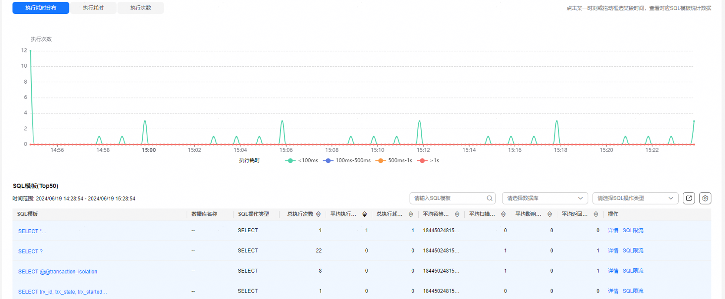Sort table by 总执行次数 column

tap(318, 214)
